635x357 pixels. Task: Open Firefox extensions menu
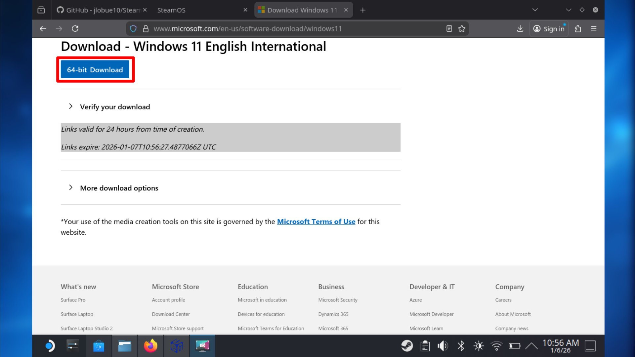578,29
